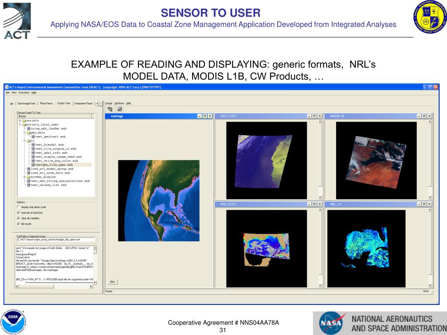Click the REACT application icon in title bar
The width and height of the screenshot is (447, 335).
pyautogui.click(x=7, y=87)
